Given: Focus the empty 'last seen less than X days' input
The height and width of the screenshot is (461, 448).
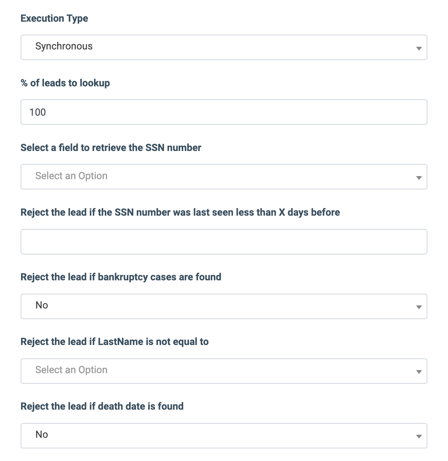Looking at the screenshot, I should click(224, 242).
